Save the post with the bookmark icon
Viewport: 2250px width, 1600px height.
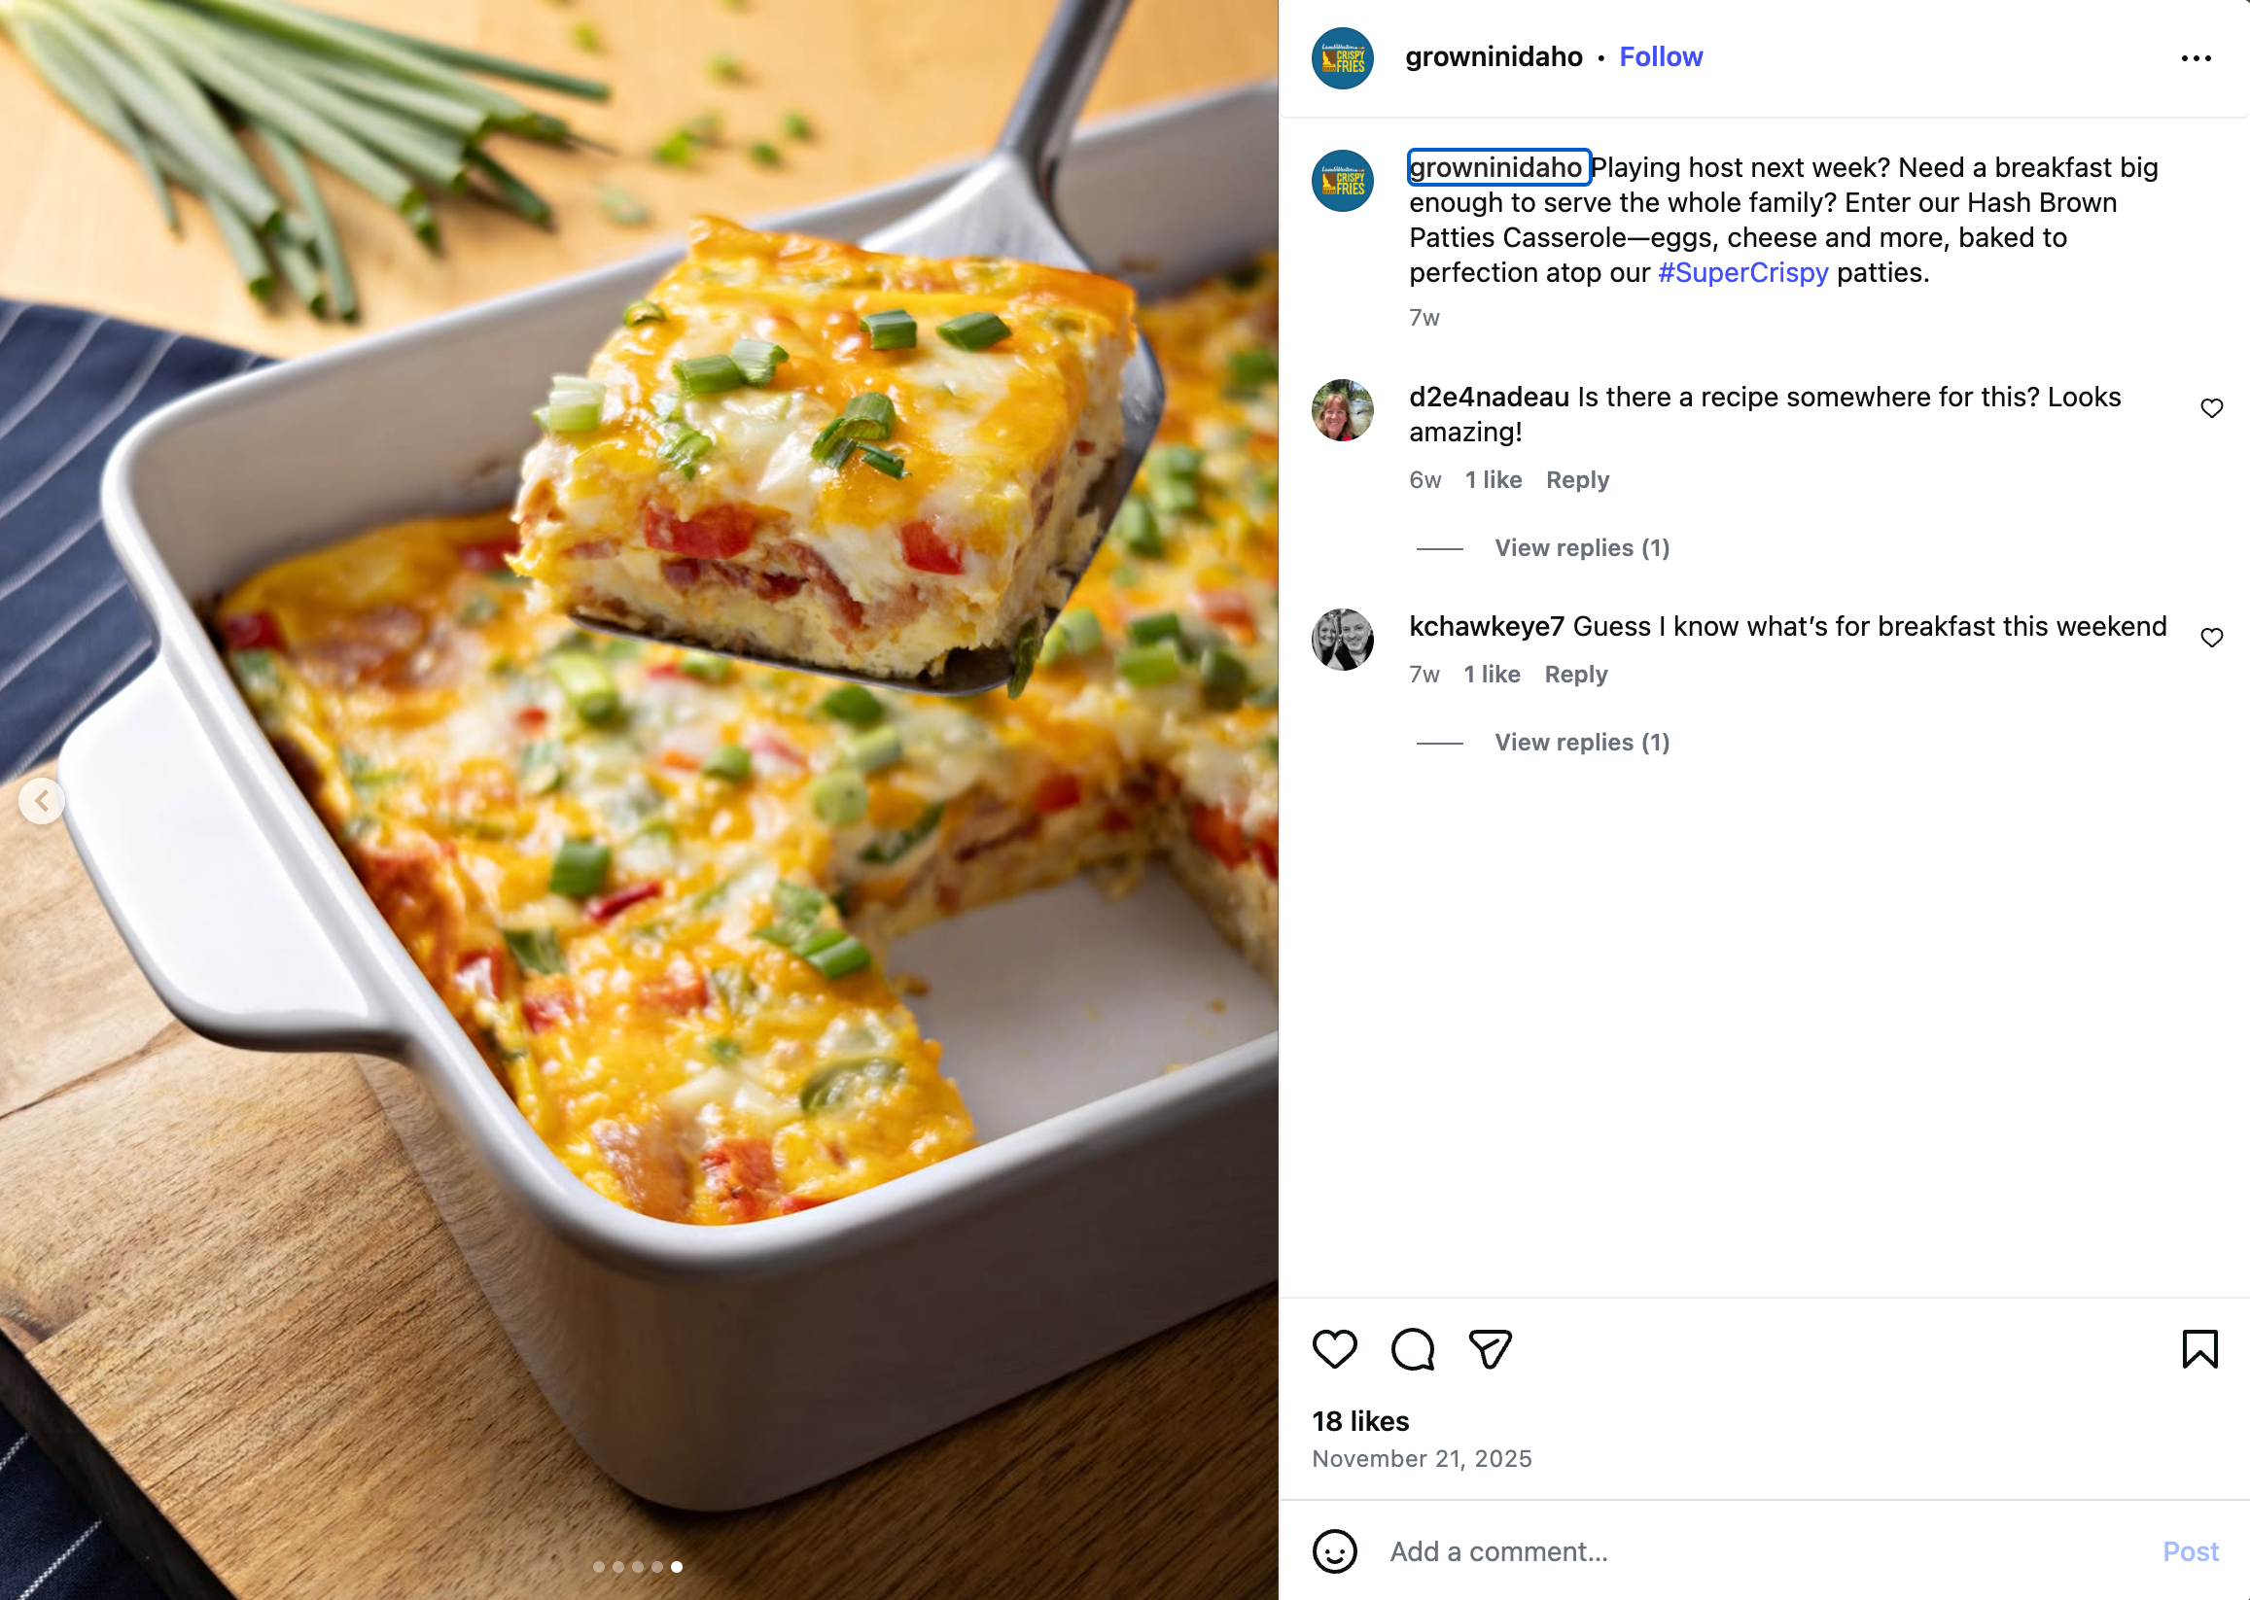[2199, 1349]
